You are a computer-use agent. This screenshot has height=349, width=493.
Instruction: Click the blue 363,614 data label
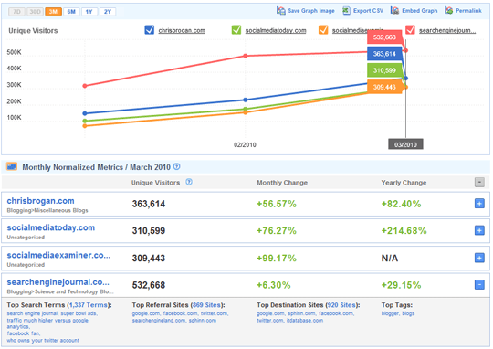(384, 54)
